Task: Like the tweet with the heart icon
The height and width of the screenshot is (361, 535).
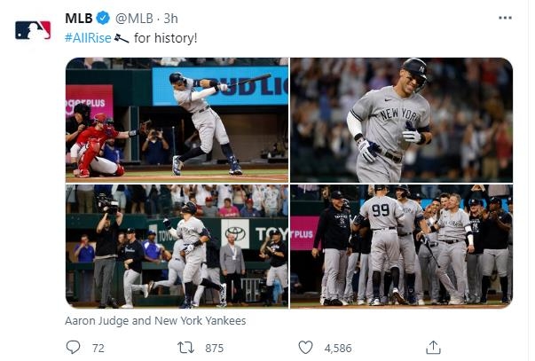Action: point(305,348)
